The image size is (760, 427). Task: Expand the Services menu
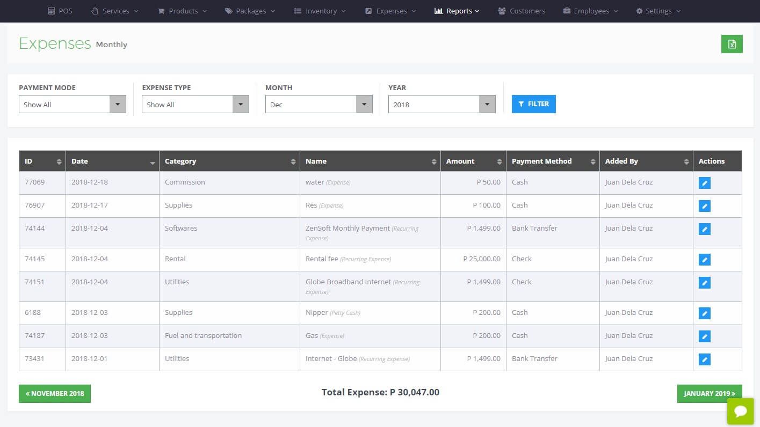point(115,11)
